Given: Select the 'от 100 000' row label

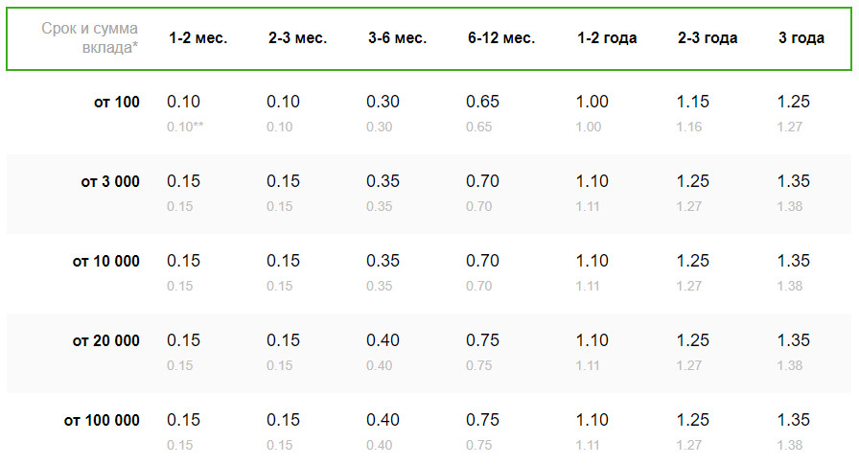Looking at the screenshot, I should [x=102, y=420].
